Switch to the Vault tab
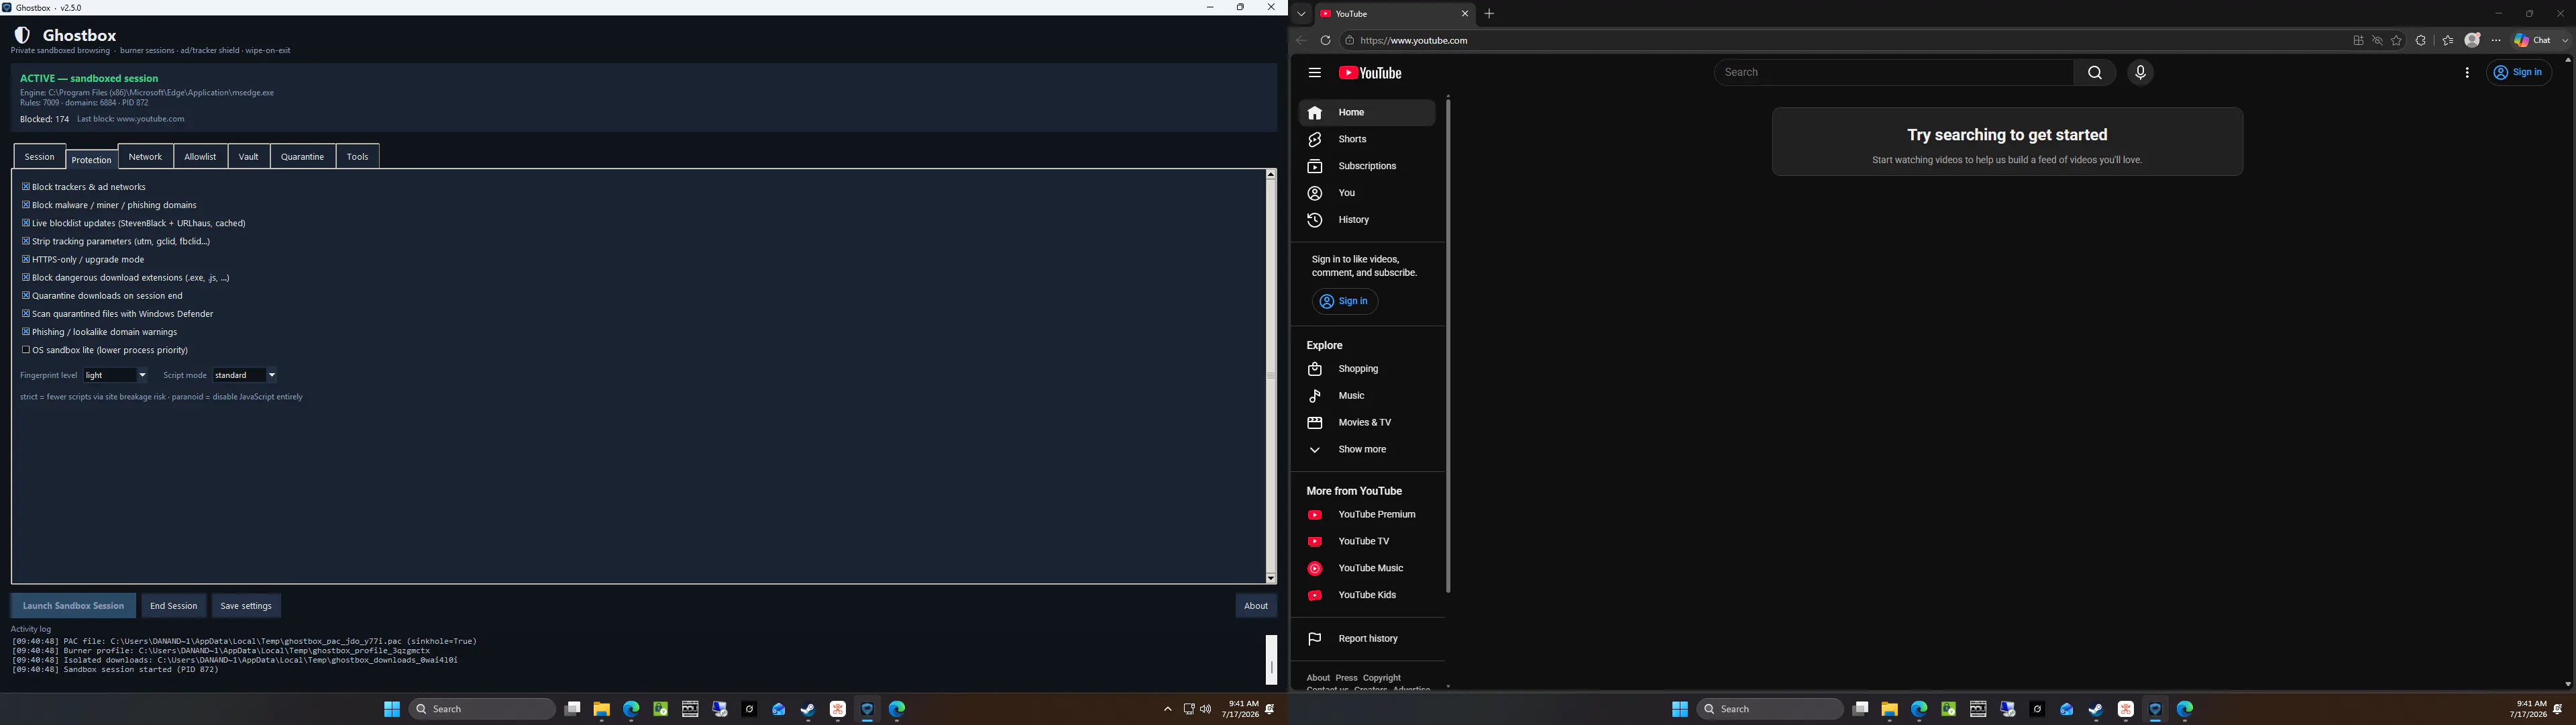Screen dimensions: 2576x725 pyautogui.click(x=249, y=156)
